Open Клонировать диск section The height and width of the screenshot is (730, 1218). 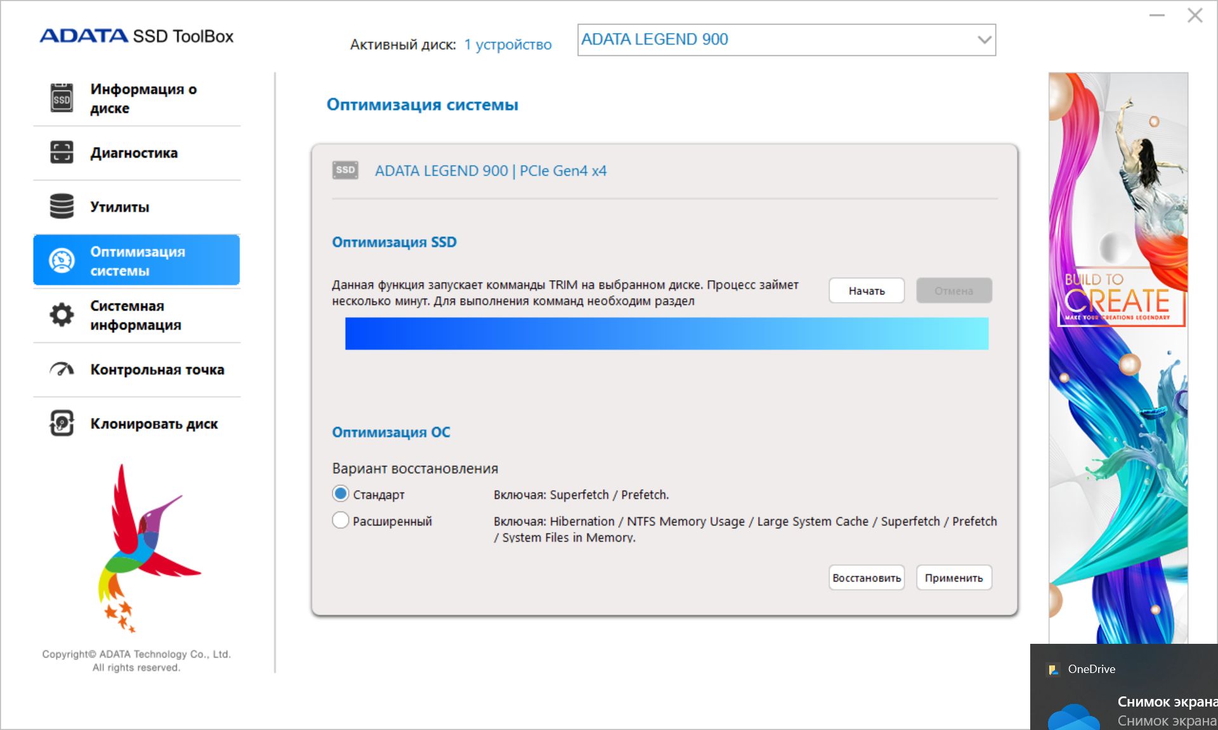point(136,423)
